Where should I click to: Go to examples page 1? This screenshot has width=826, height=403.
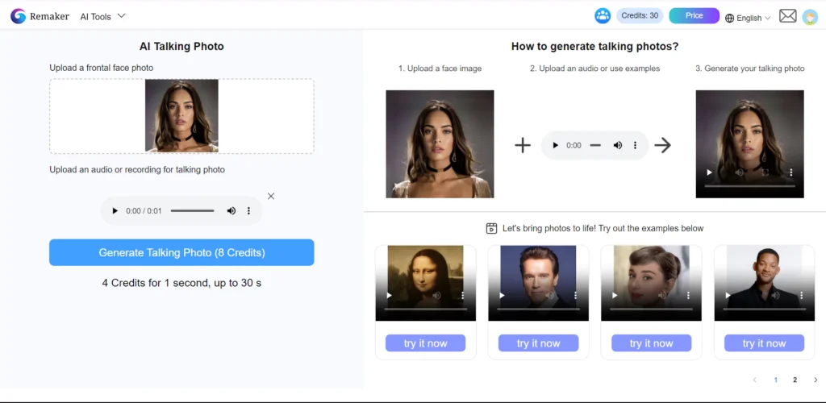pyautogui.click(x=775, y=380)
